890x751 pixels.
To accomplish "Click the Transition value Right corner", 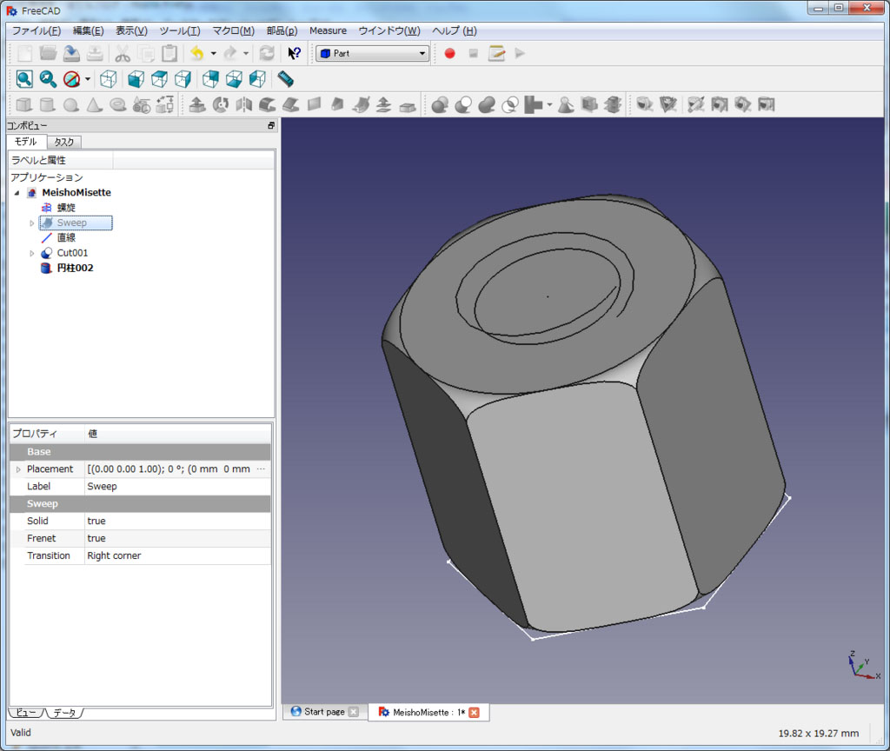I will (114, 555).
